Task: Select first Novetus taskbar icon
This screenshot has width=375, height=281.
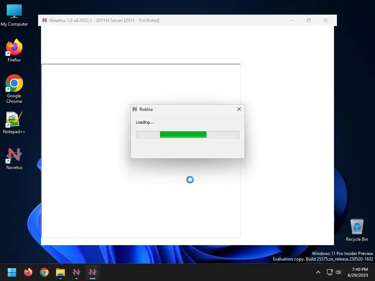Action: pyautogui.click(x=77, y=272)
